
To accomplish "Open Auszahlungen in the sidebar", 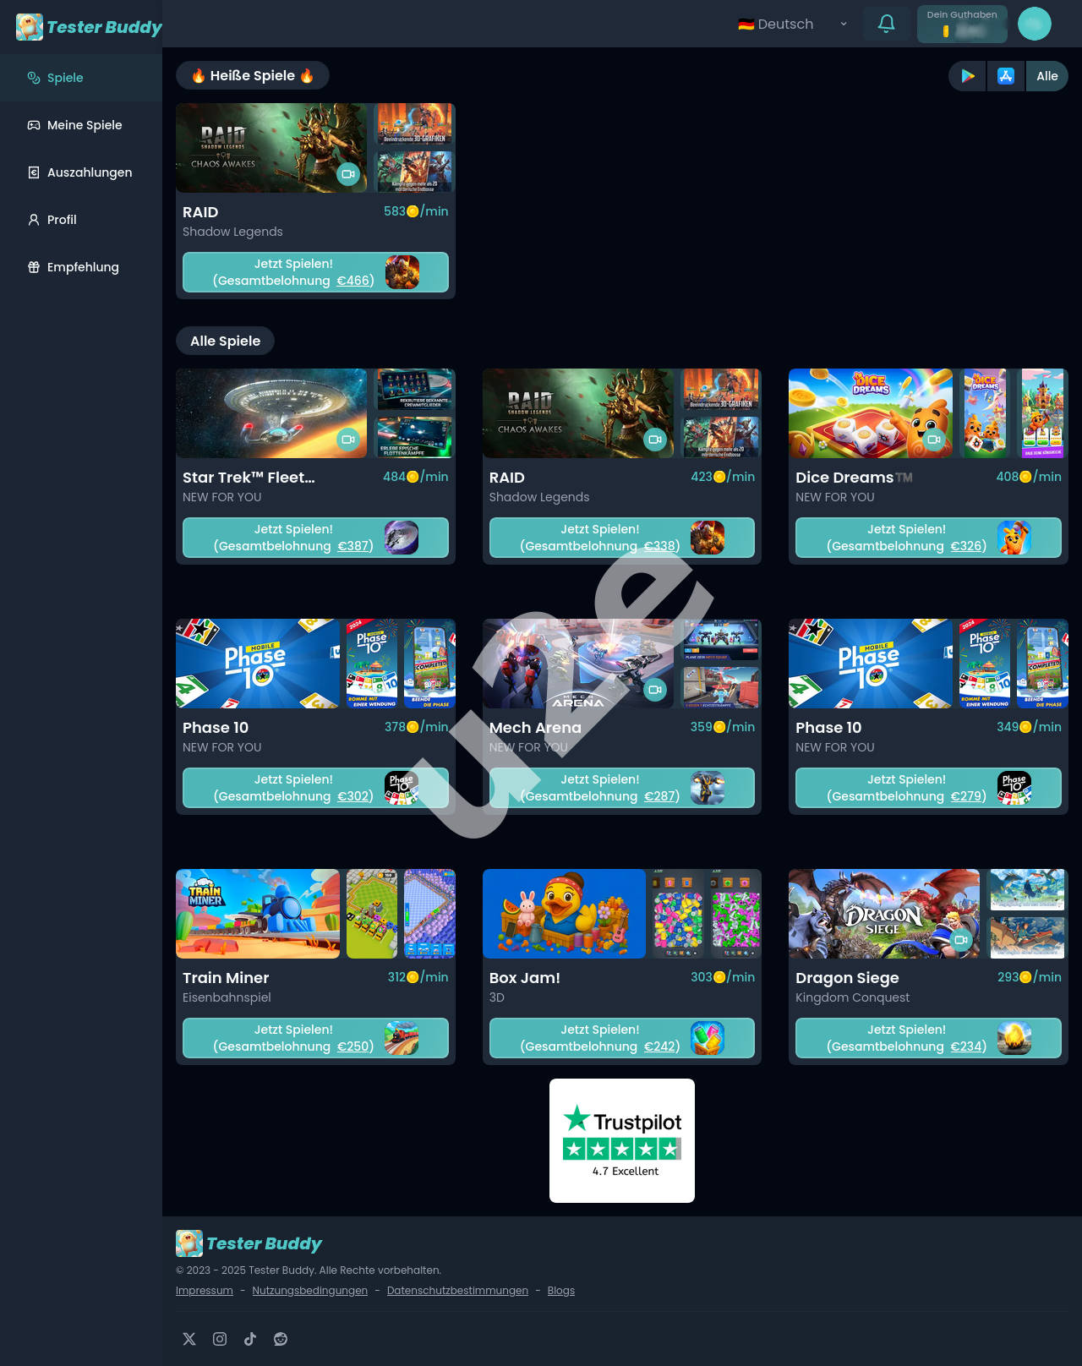I will click(81, 172).
